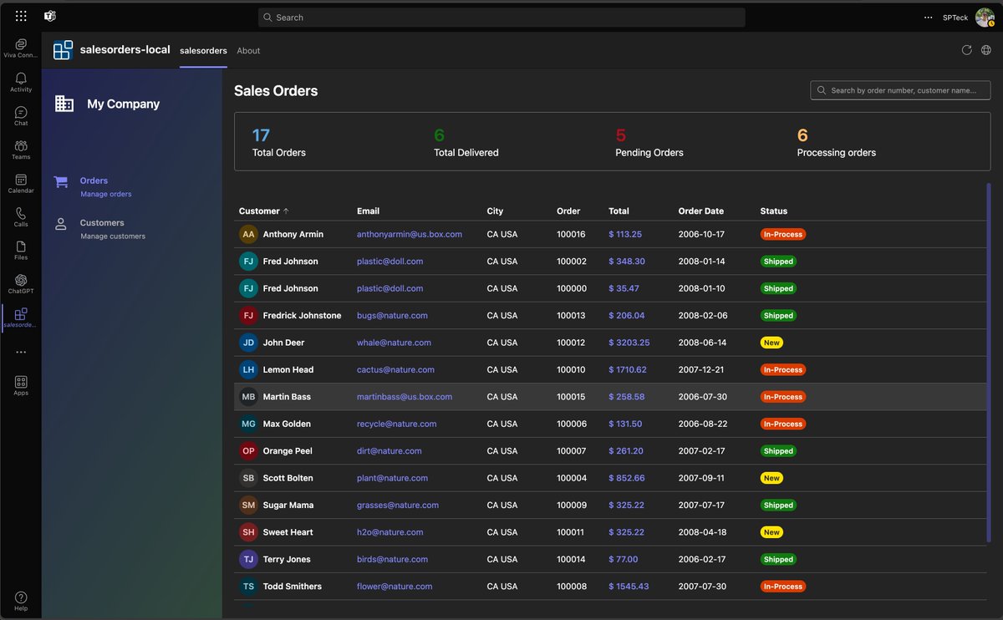Open the more options ellipsis menu
Image resolution: width=1003 pixels, height=620 pixels.
928,17
